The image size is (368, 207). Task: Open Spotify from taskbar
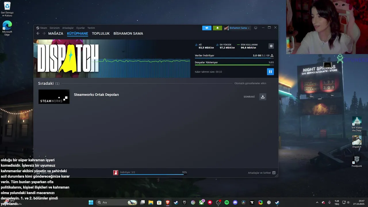tap(227, 202)
